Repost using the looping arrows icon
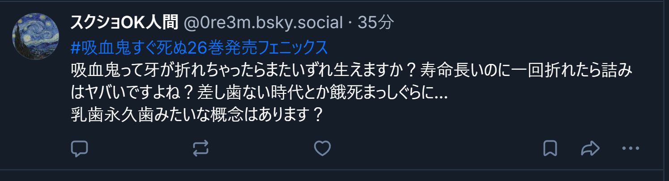This screenshot has width=669, height=181. (200, 148)
